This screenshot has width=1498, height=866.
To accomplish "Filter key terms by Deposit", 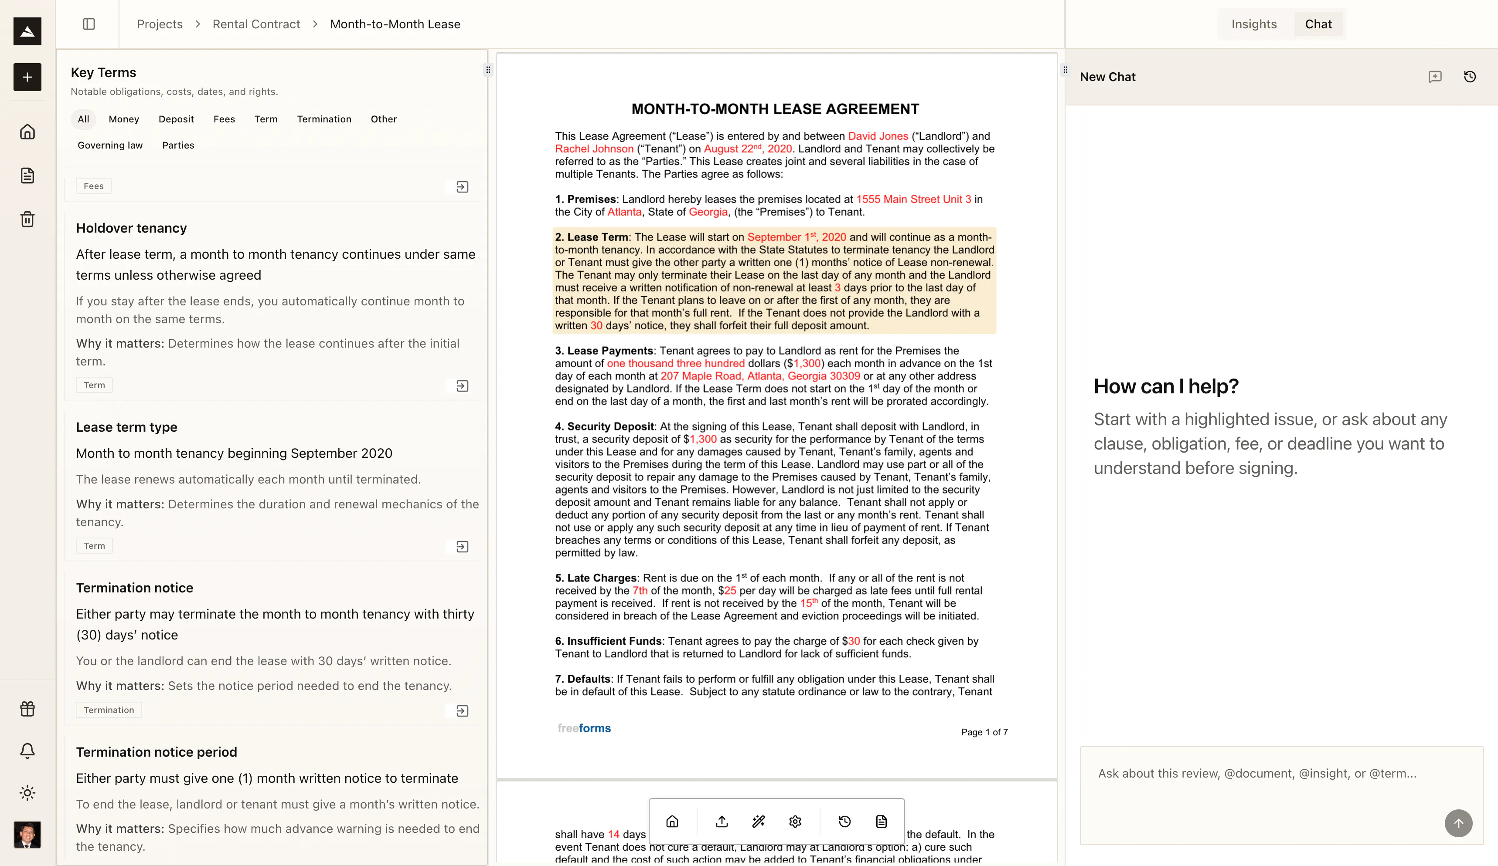I will tap(177, 119).
